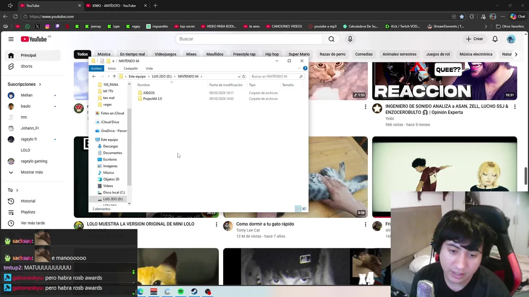The image size is (529, 297).
Task: Click the YouTube search magnifier button
Action: [331, 39]
